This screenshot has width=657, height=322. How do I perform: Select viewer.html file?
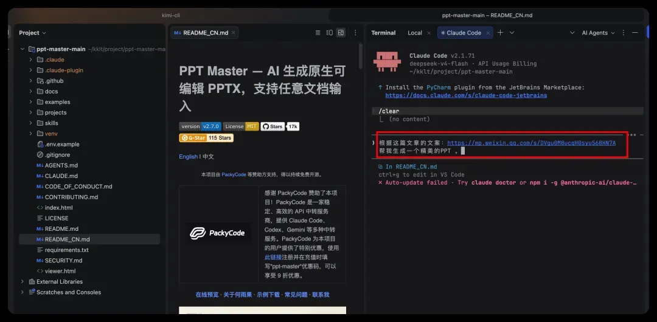[60, 271]
